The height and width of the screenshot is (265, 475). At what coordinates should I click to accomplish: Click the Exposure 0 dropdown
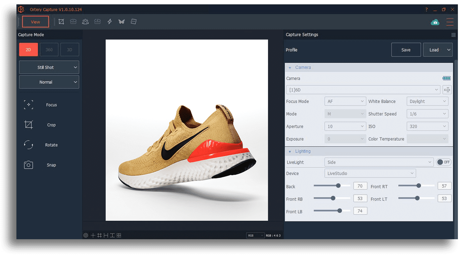(345, 139)
